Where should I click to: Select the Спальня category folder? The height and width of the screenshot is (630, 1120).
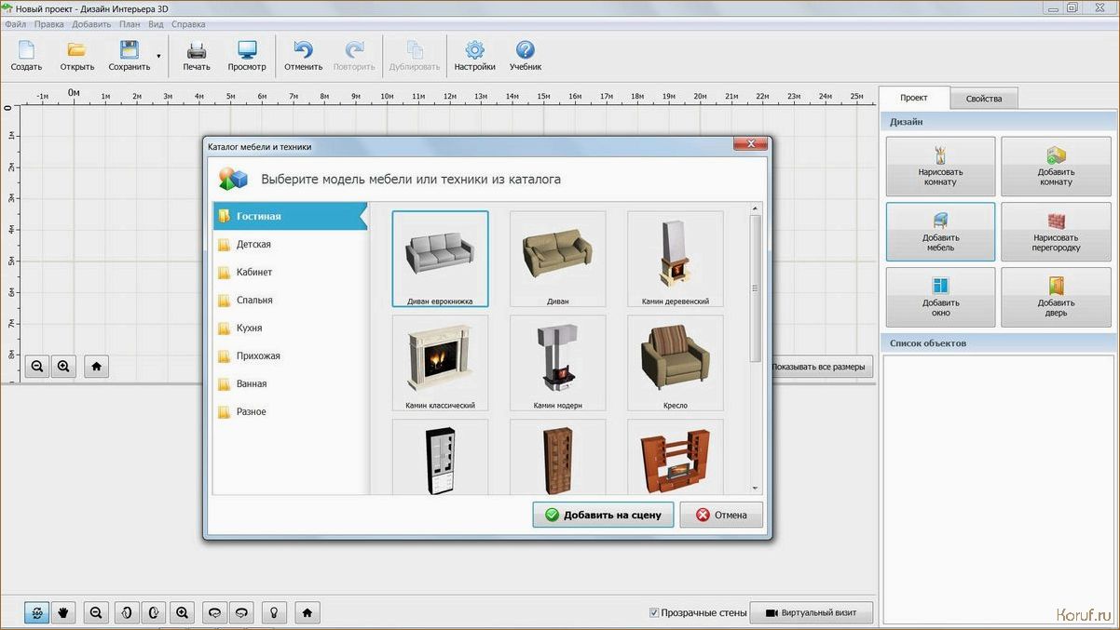[x=290, y=300]
